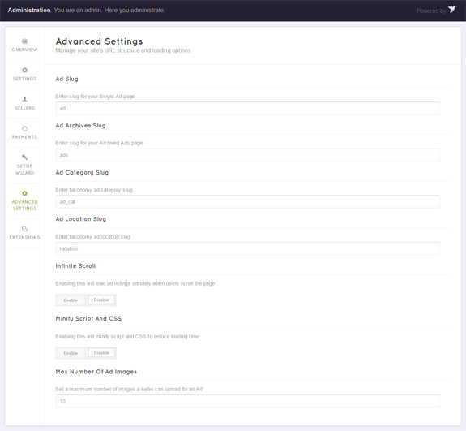Click the maximum images description text
Image resolution: width=466 pixels, height=431 pixels.
[x=129, y=389]
